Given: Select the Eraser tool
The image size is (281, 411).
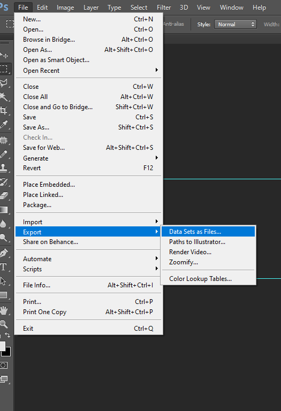Looking at the screenshot, I should point(4,196).
